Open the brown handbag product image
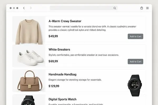 coord(29,81)
